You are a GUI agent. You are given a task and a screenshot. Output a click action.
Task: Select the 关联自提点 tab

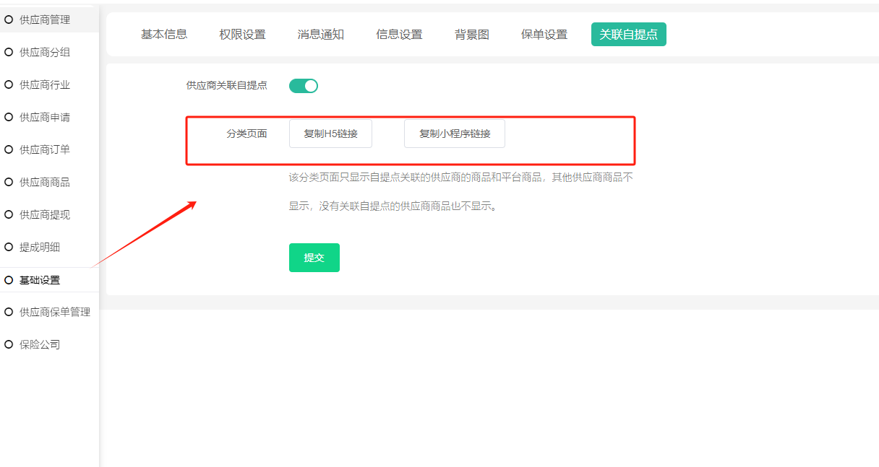[628, 35]
